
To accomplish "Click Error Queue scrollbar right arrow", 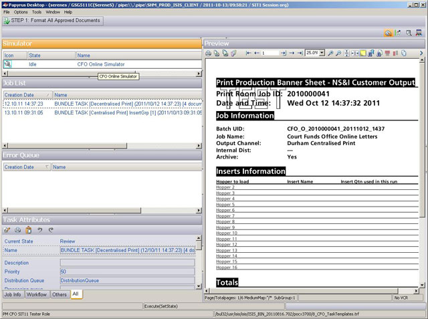I will point(199,211).
